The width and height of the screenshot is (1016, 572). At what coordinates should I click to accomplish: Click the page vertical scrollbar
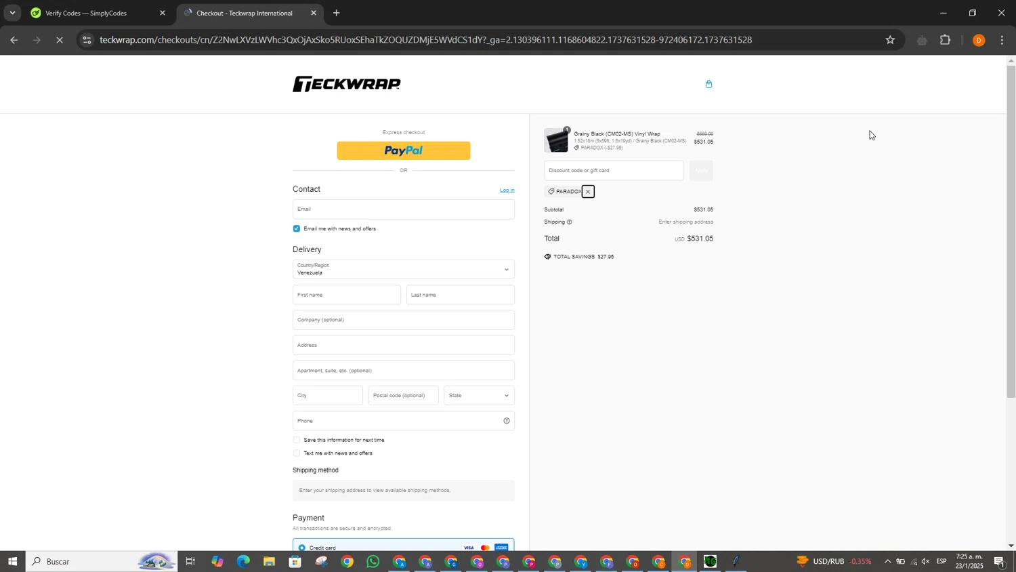1011,230
